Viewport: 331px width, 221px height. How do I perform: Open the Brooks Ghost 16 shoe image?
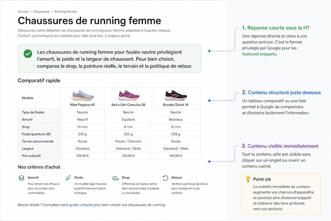coord(176,95)
